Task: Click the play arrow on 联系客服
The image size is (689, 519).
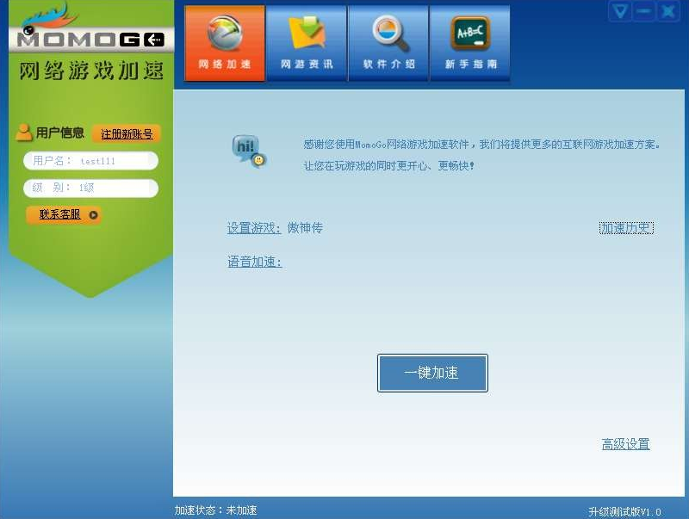Action: (x=93, y=215)
